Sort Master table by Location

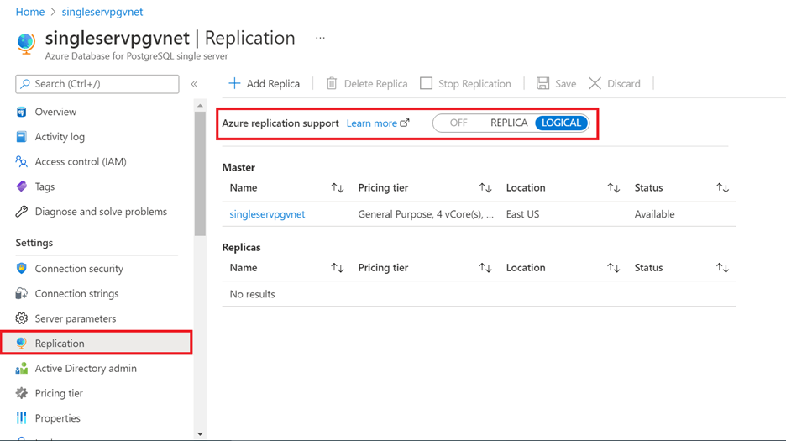614,187
